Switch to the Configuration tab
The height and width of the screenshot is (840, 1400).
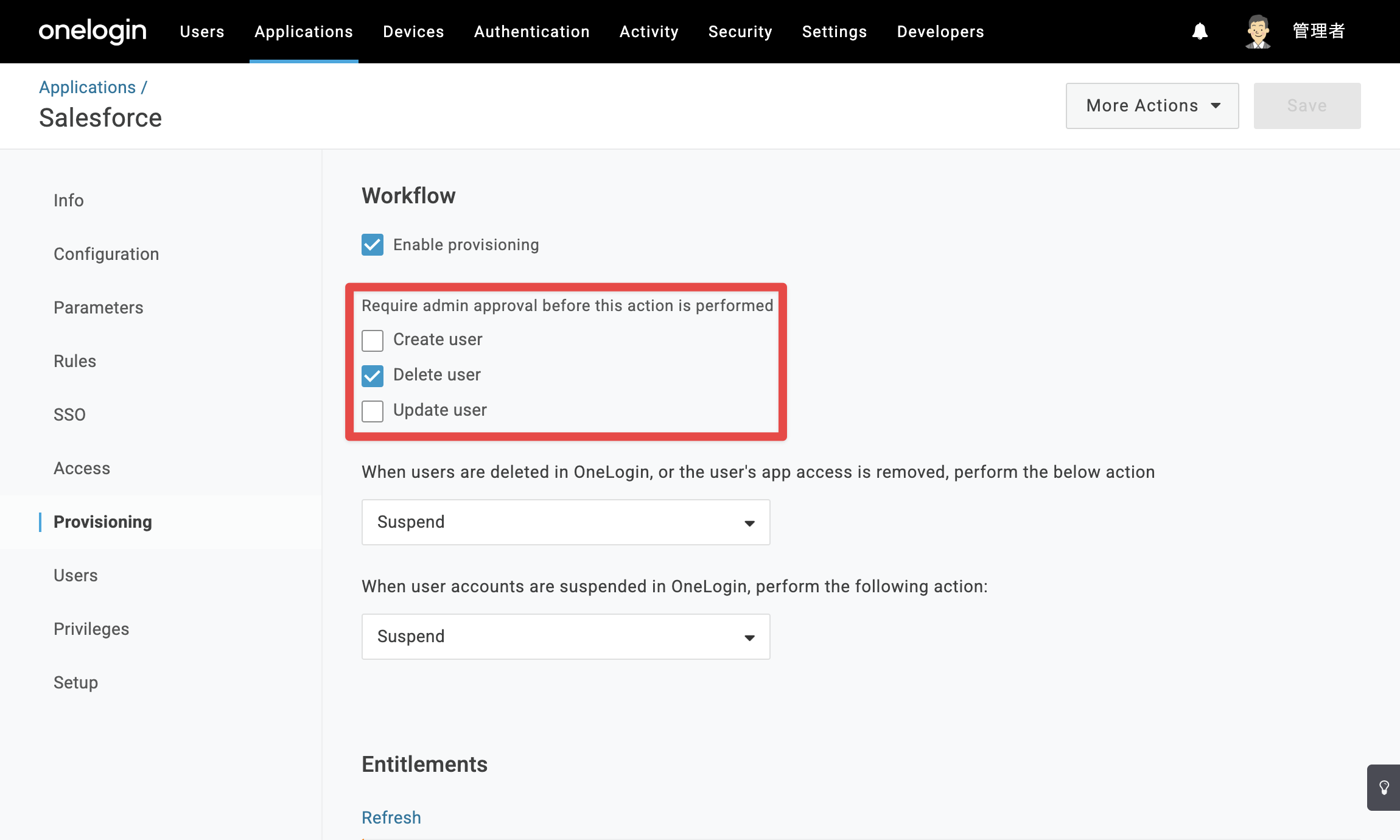107,254
